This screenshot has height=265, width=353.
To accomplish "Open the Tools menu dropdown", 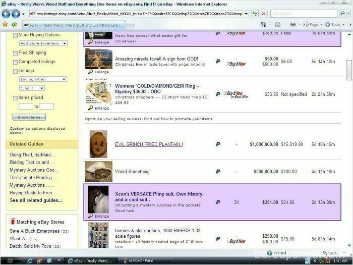I will tap(335, 25).
